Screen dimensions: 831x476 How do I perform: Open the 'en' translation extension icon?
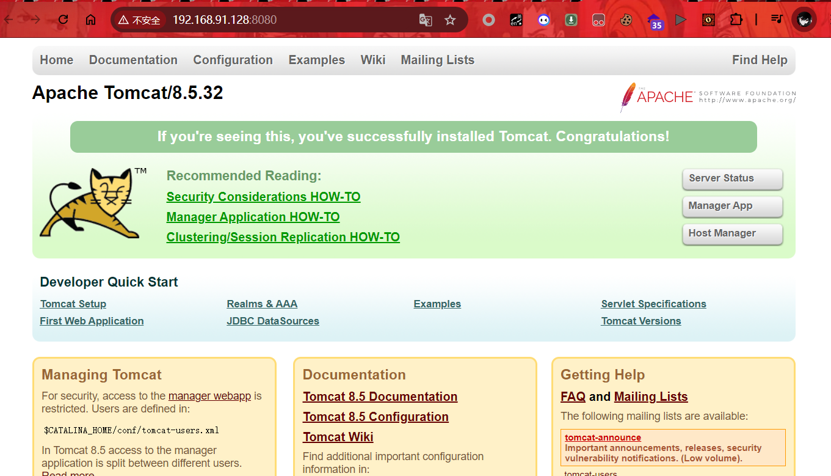tap(516, 20)
